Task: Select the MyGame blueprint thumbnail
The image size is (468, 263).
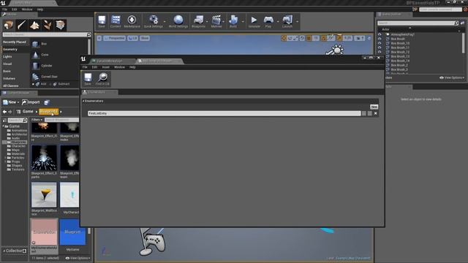Action: pos(72,232)
